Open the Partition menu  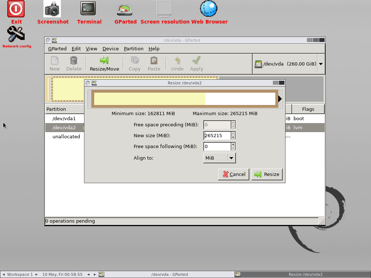(x=133, y=49)
